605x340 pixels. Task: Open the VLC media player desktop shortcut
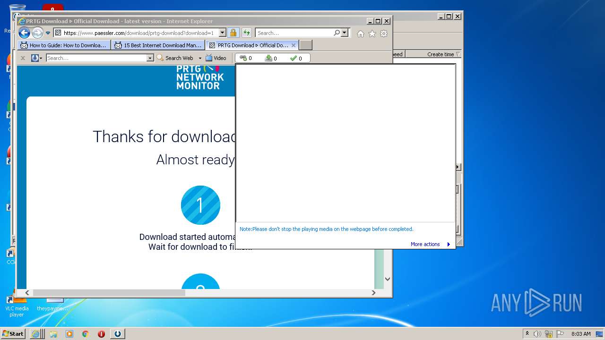[17, 306]
